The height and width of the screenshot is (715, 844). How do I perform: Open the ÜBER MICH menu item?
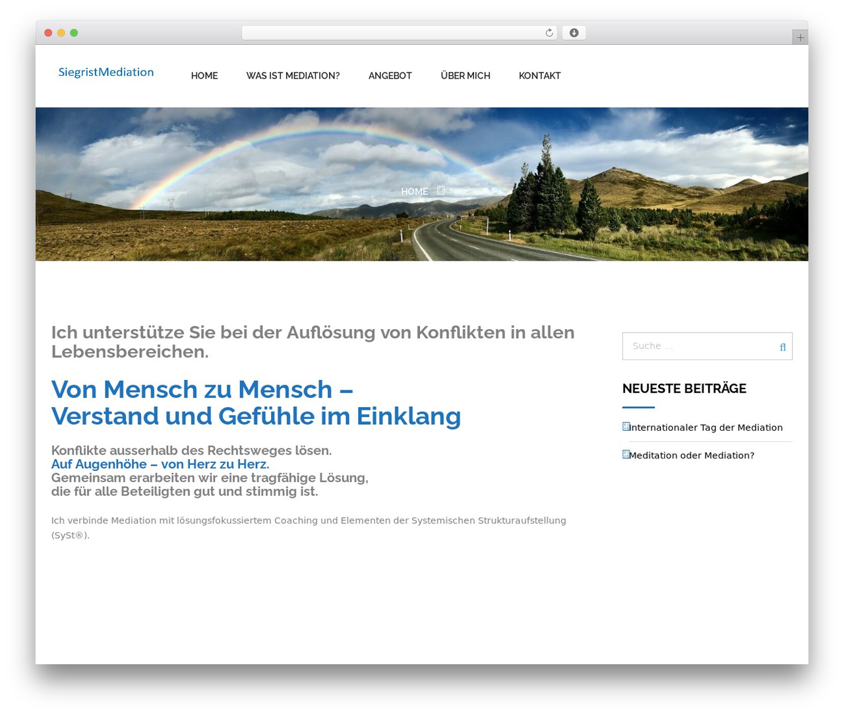point(466,76)
